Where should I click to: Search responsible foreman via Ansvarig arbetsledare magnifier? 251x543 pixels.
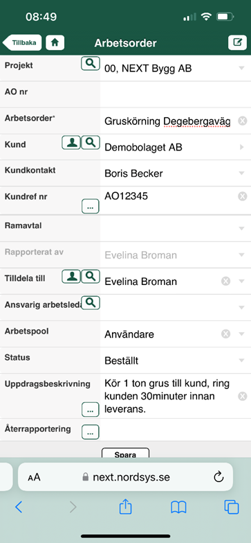(91, 302)
